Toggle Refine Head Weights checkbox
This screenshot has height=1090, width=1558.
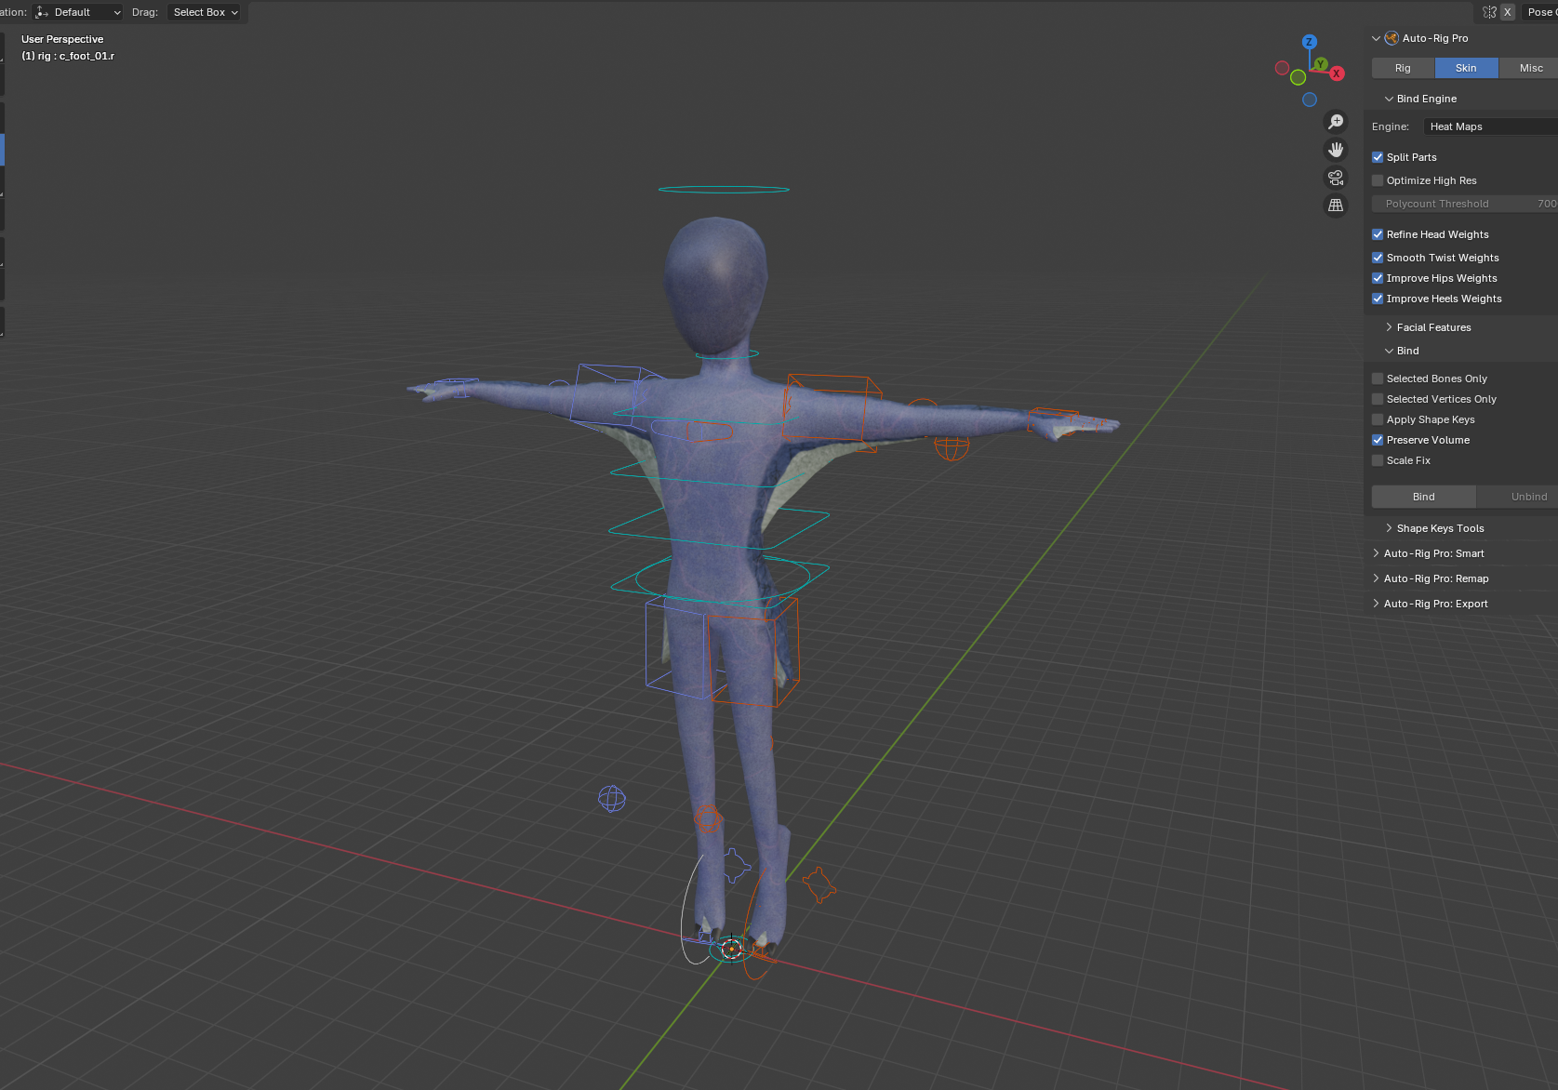coord(1378,234)
